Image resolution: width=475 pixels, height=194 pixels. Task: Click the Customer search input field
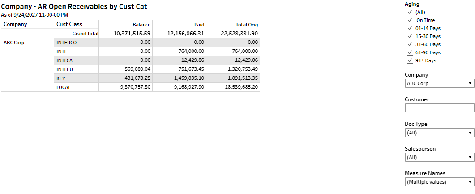point(439,108)
